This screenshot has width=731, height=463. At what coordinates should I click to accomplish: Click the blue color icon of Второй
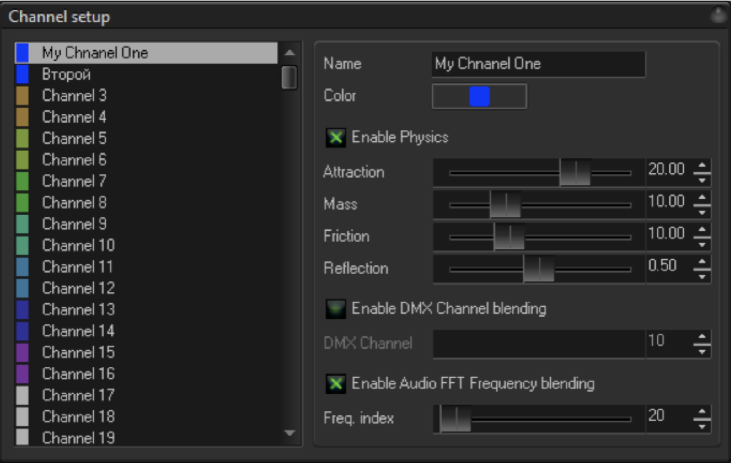click(x=23, y=75)
